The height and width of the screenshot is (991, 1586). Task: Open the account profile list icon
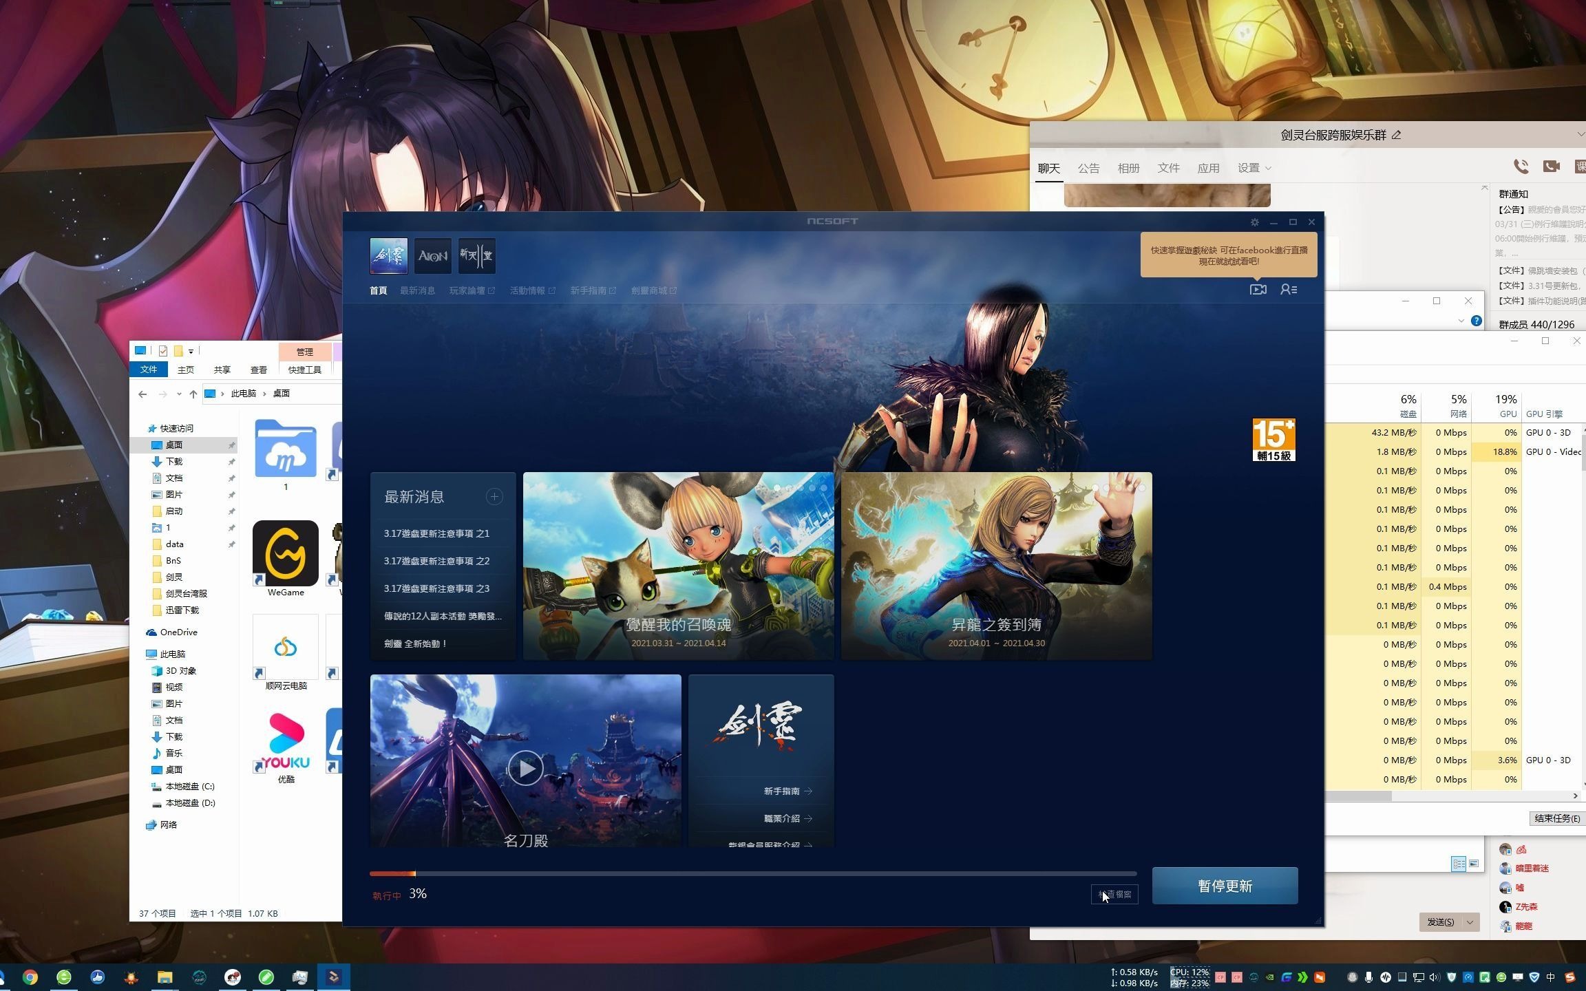click(x=1289, y=290)
